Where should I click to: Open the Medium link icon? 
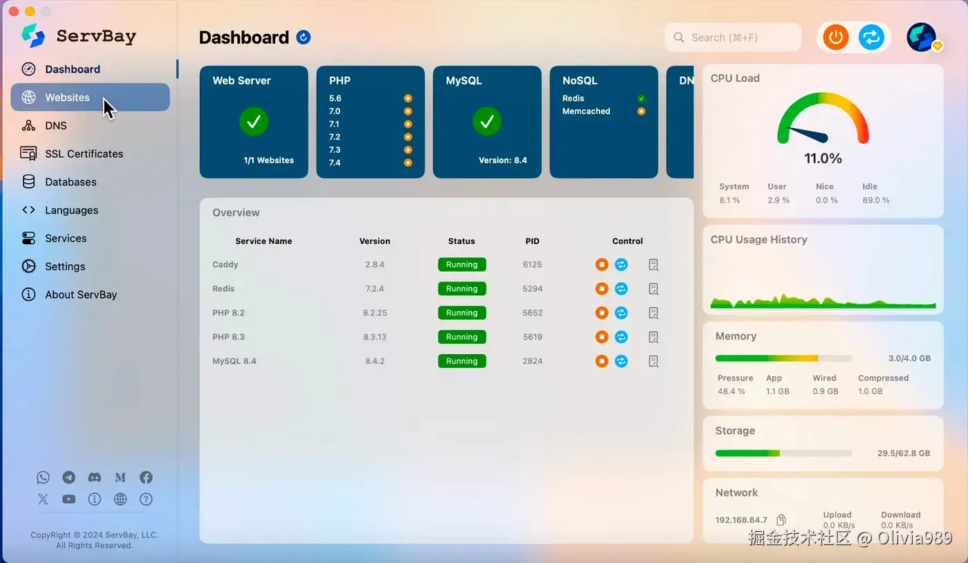(120, 477)
